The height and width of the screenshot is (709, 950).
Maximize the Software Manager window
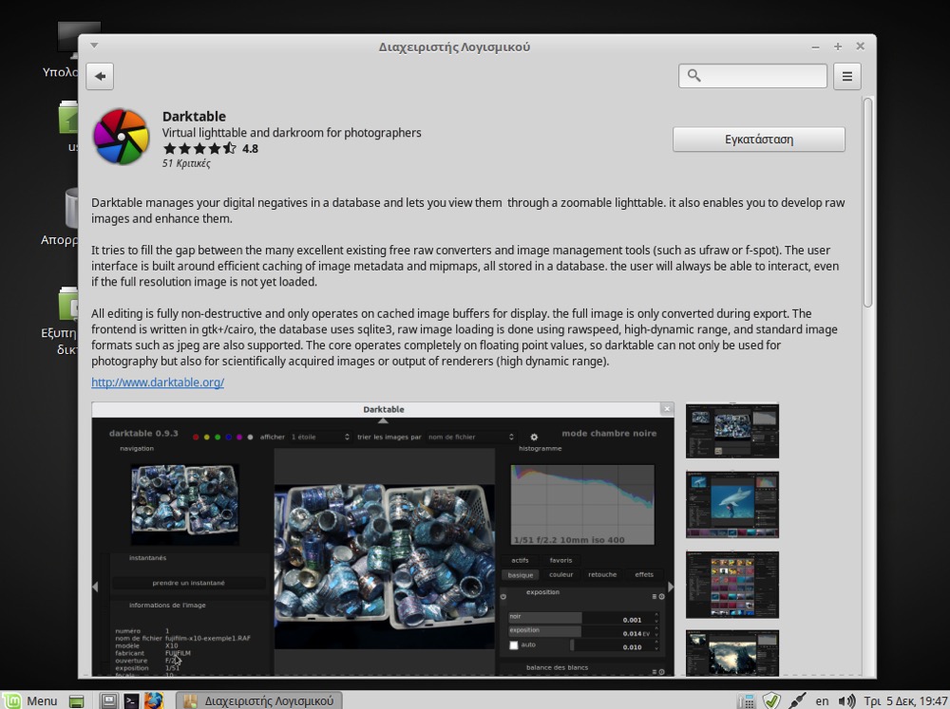coord(838,47)
